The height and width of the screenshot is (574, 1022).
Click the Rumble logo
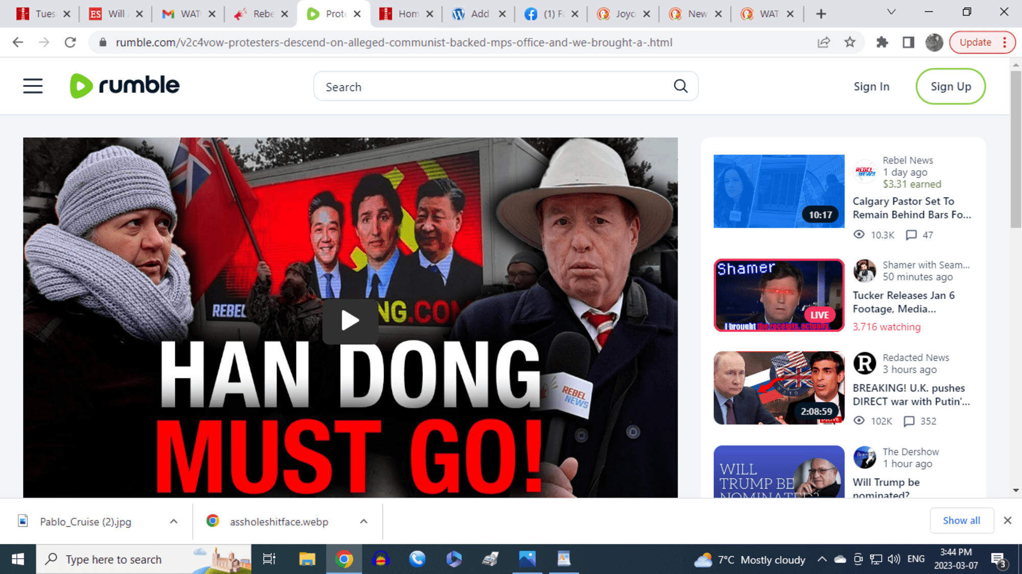(x=125, y=86)
